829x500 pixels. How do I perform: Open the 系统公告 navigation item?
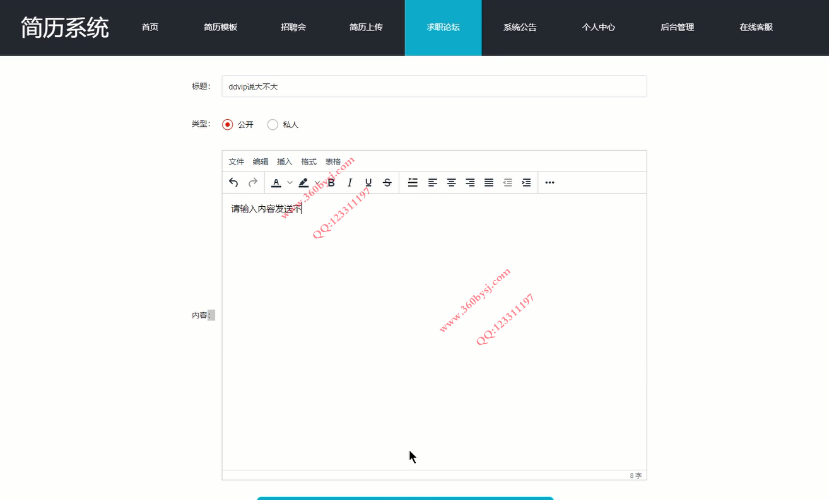pyautogui.click(x=520, y=28)
